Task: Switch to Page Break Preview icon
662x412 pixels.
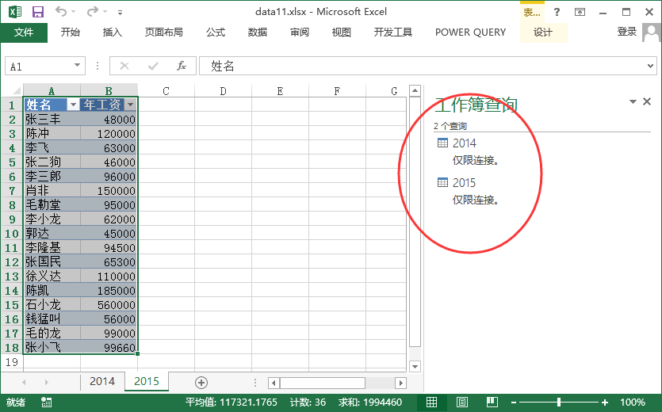Action: coord(492,402)
